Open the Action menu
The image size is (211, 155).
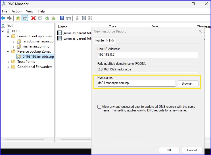[16, 11]
